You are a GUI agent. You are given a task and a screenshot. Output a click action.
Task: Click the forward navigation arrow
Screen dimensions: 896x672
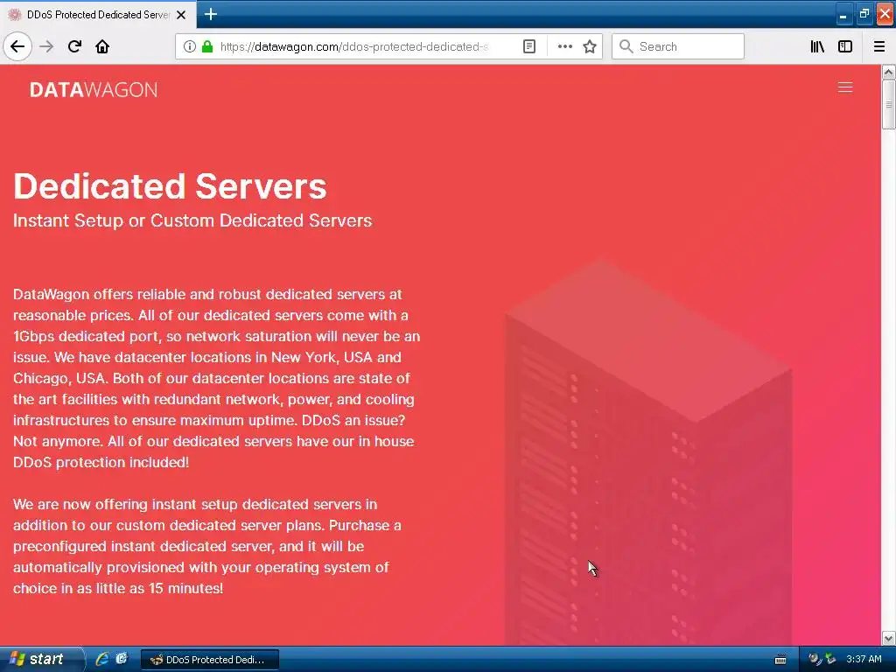(46, 46)
